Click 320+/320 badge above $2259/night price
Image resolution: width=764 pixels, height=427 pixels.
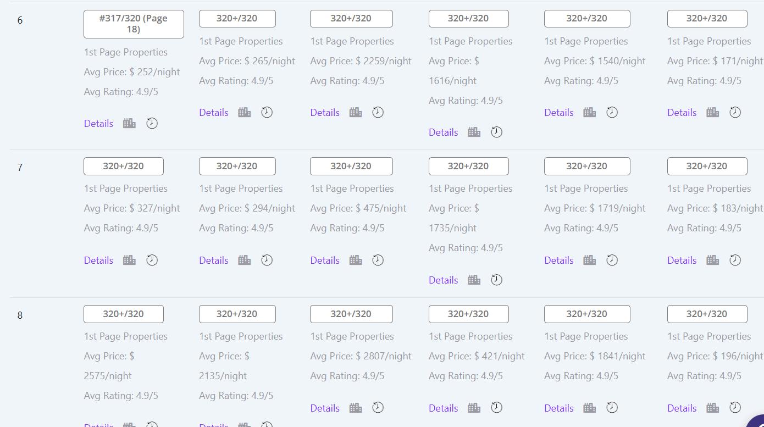click(x=351, y=18)
